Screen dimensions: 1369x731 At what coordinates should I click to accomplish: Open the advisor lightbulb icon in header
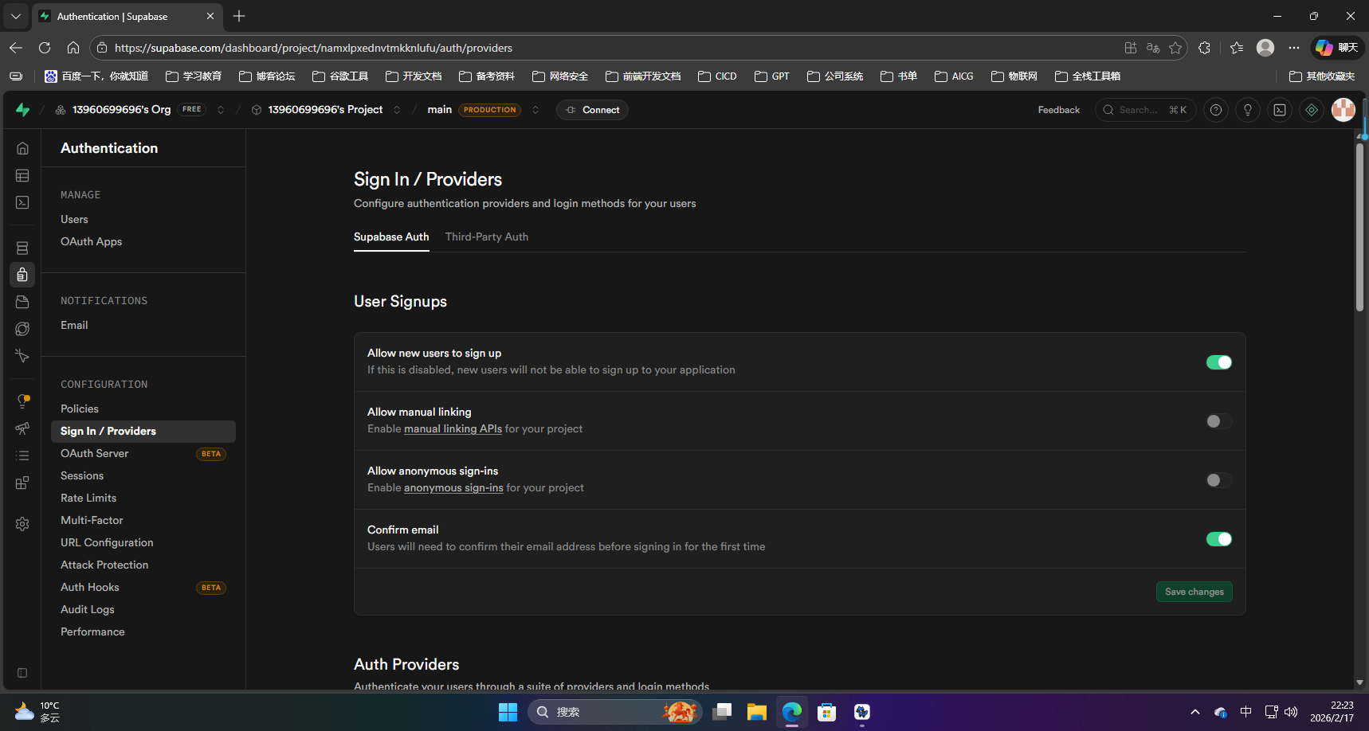click(x=1248, y=110)
